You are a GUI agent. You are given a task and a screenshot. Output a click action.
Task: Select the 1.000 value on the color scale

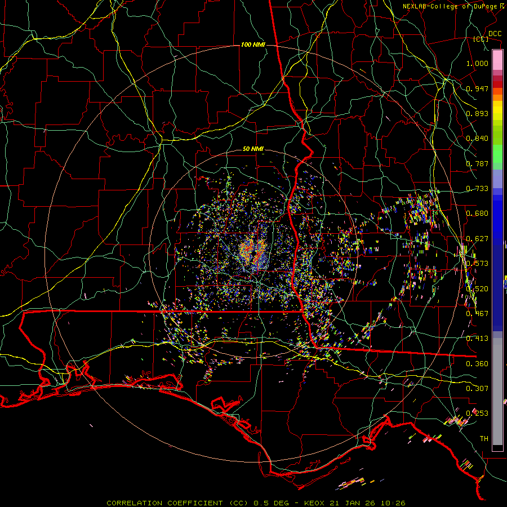477,63
